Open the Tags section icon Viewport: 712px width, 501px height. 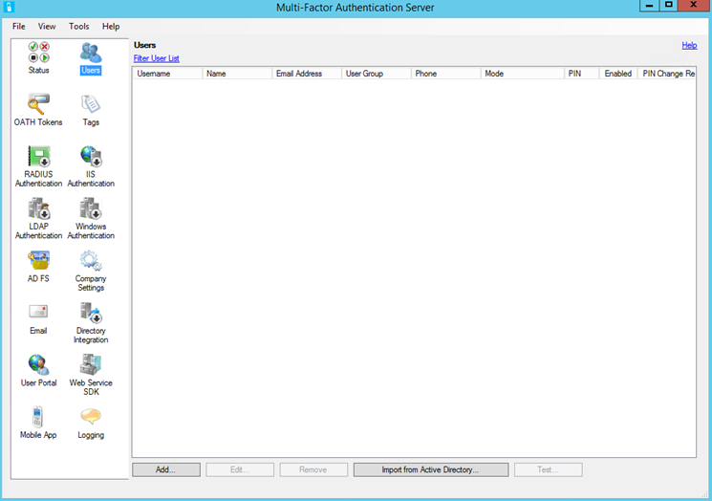(91, 110)
